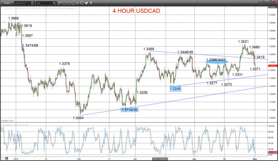
Task: Select the 1.3246 highlighted price box
Action: [x=175, y=89]
